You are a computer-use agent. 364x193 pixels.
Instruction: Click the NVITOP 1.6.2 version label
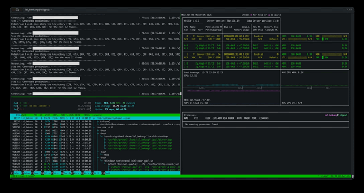191,20
